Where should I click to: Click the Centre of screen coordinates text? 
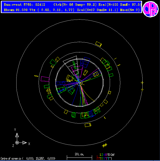pos(28,159)
